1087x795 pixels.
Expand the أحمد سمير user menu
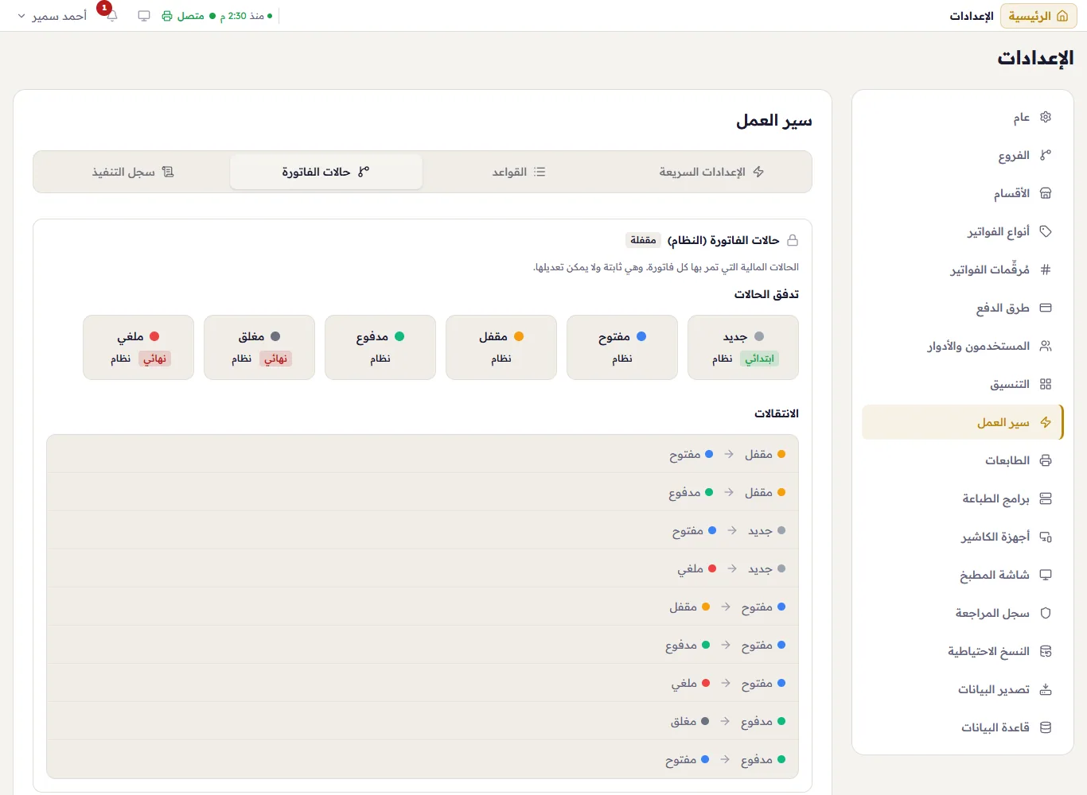52,16
